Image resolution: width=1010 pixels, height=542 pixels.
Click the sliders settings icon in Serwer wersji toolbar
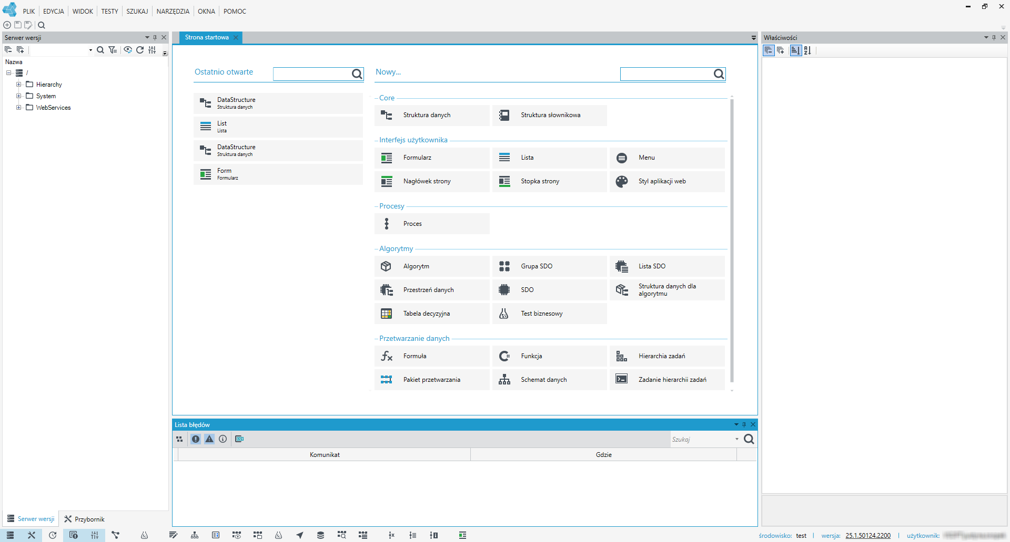pyautogui.click(x=152, y=50)
